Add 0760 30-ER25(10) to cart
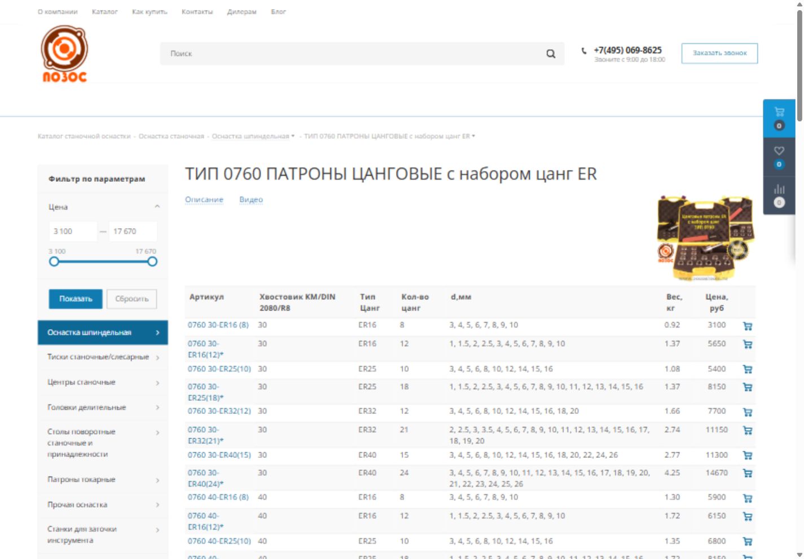 [748, 369]
